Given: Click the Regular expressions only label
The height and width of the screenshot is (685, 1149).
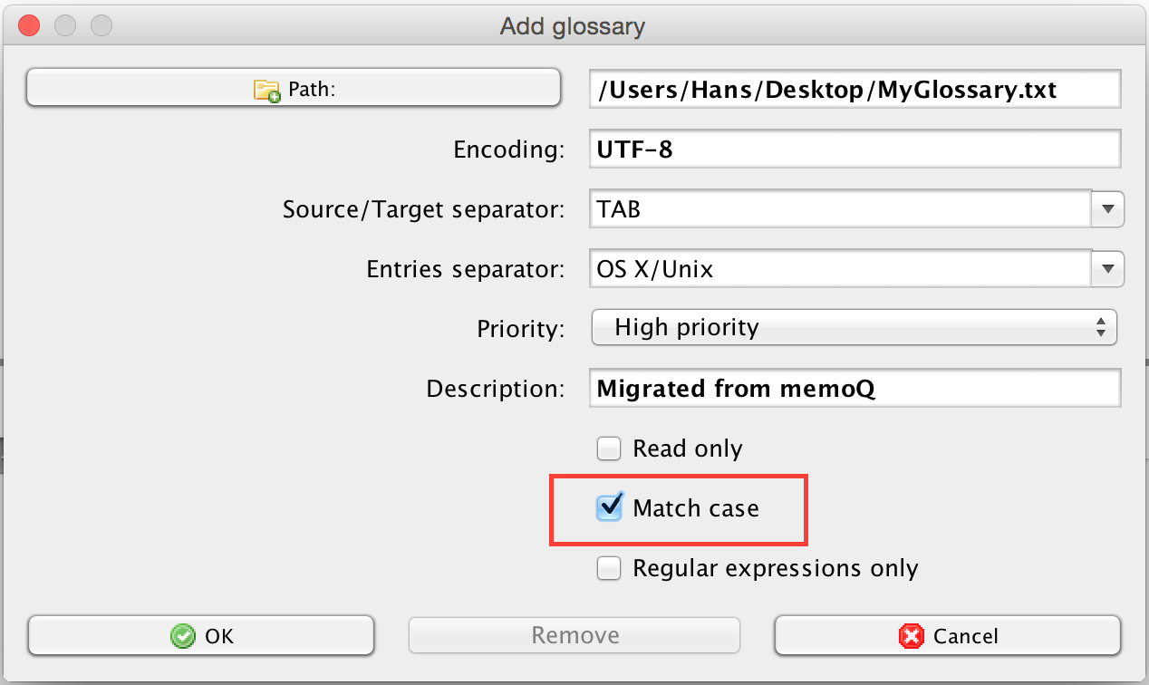Looking at the screenshot, I should click(775, 568).
